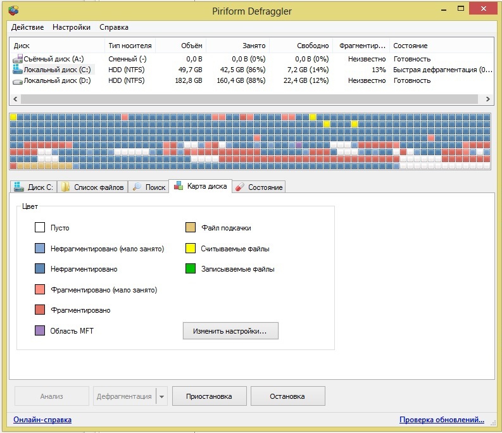Open the Поиск tab
Image resolution: width=502 pixels, height=433 pixels.
[149, 187]
